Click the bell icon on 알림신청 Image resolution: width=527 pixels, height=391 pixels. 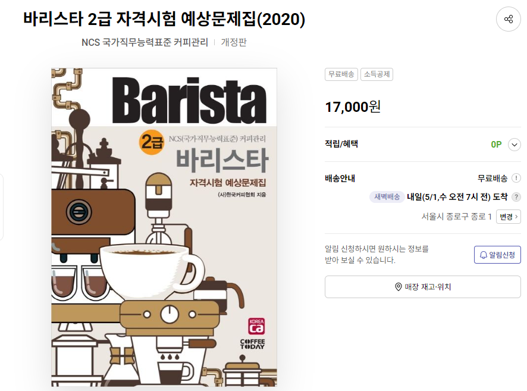tap(484, 255)
